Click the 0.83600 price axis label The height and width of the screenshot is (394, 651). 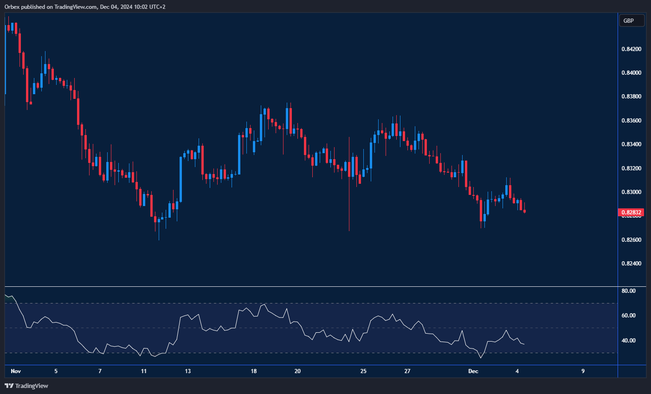631,121
